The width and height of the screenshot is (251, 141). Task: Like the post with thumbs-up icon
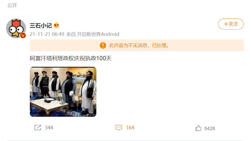point(198,128)
